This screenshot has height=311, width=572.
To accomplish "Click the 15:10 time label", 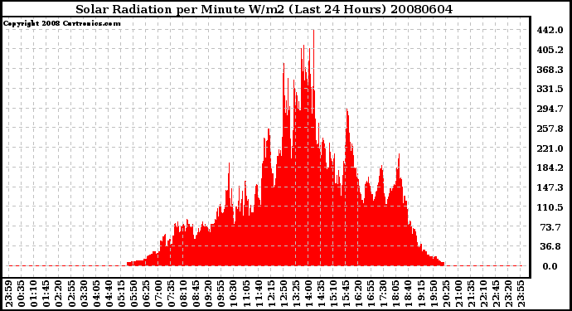I will pos(333,294).
